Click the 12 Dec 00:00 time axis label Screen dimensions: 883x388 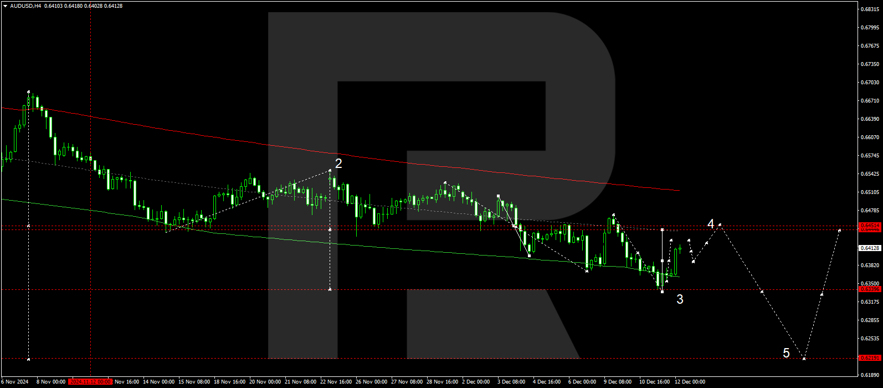click(x=690, y=382)
